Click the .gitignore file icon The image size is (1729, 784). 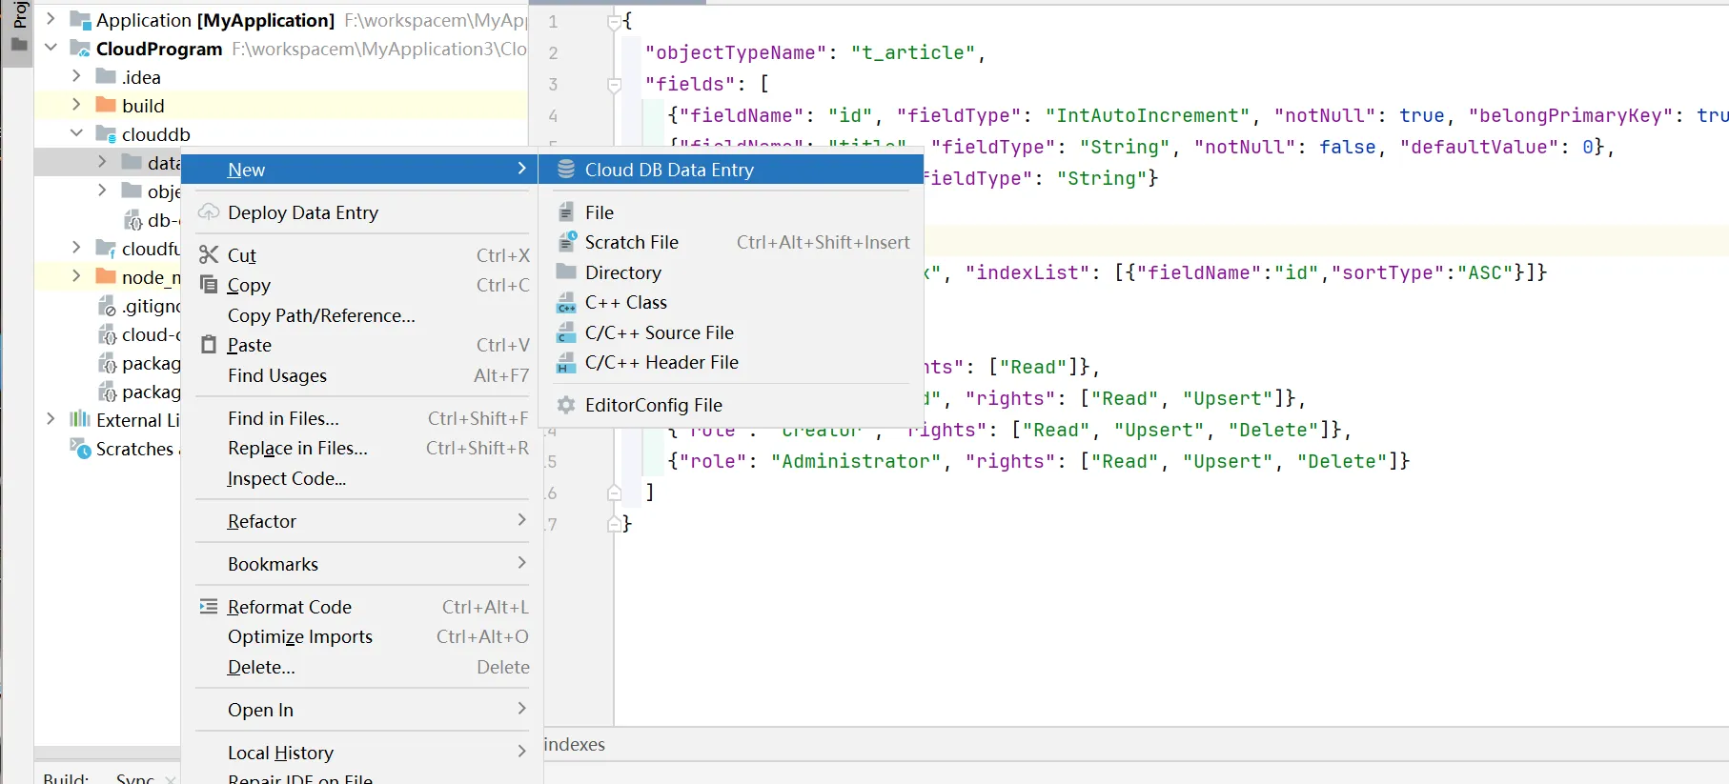point(108,306)
